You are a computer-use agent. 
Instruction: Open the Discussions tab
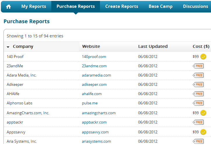click(196, 6)
